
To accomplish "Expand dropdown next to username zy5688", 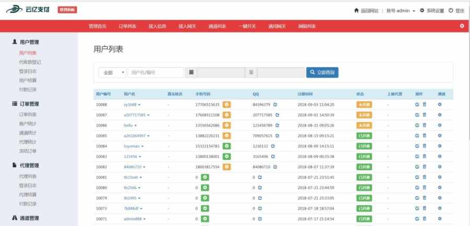I will tap(139, 105).
